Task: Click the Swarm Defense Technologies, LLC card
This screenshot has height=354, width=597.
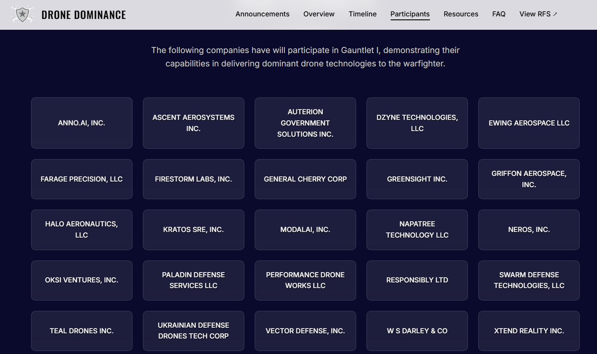Action: 529,281
